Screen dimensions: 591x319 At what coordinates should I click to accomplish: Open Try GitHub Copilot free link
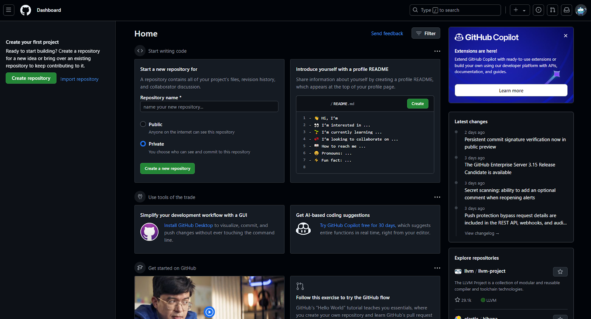[358, 225]
